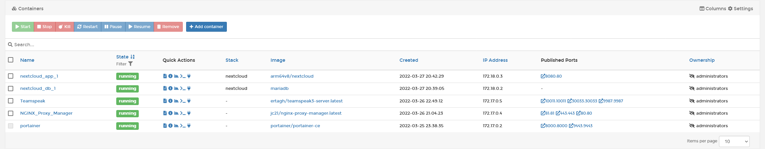Open exec console for NGINX_Proxy_Manager

(x=183, y=113)
